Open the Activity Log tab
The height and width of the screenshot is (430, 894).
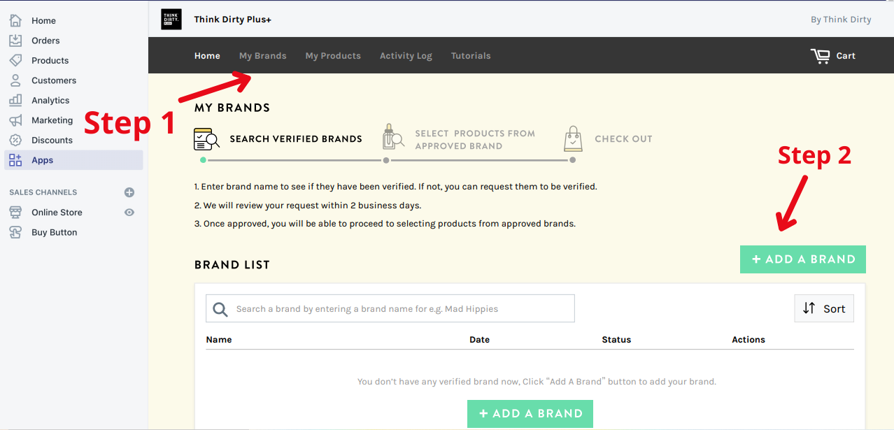pos(406,56)
